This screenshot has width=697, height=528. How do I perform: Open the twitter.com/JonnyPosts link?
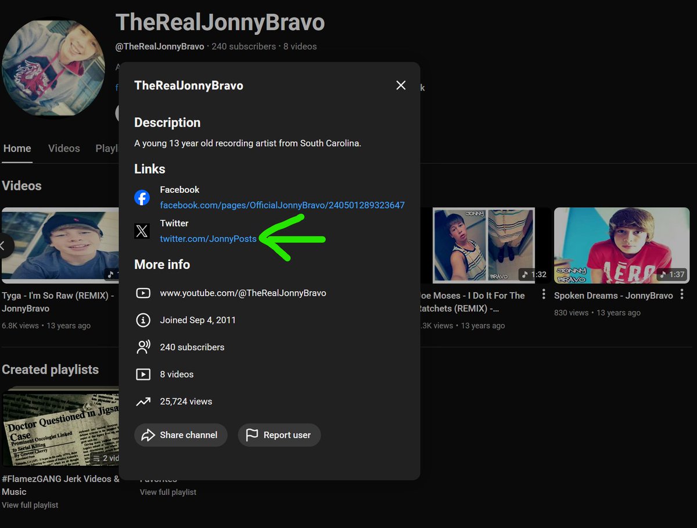(x=208, y=239)
